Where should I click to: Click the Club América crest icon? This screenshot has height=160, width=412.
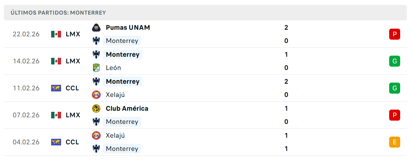[96, 109]
